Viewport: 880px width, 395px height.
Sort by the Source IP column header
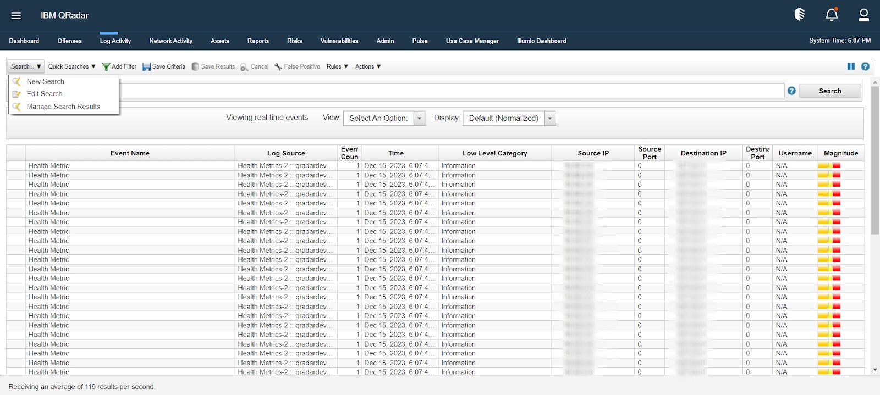[593, 153]
